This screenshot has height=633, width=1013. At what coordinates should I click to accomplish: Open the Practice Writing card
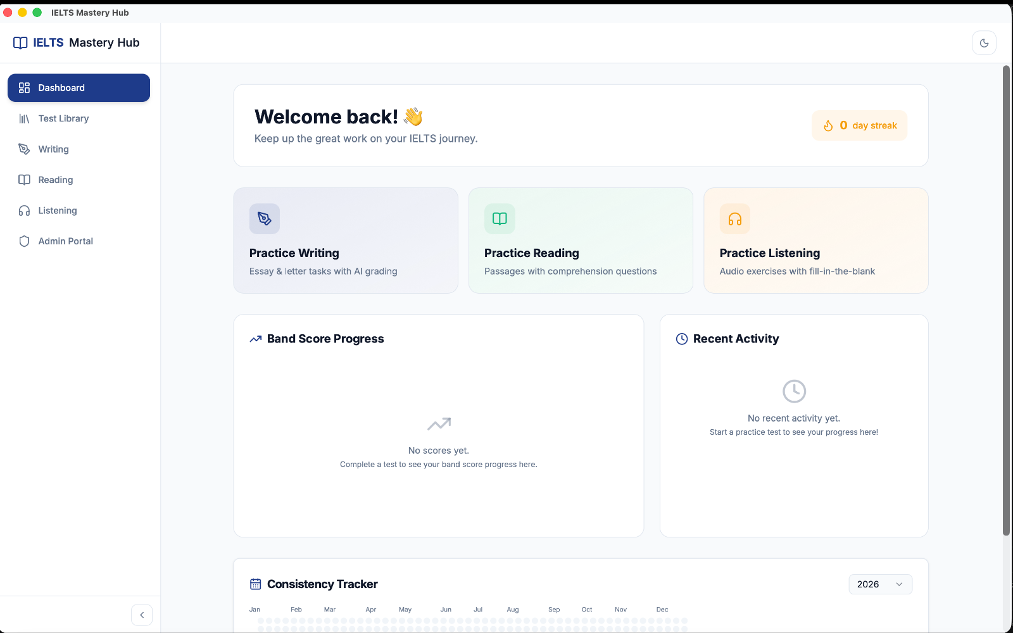coord(346,241)
